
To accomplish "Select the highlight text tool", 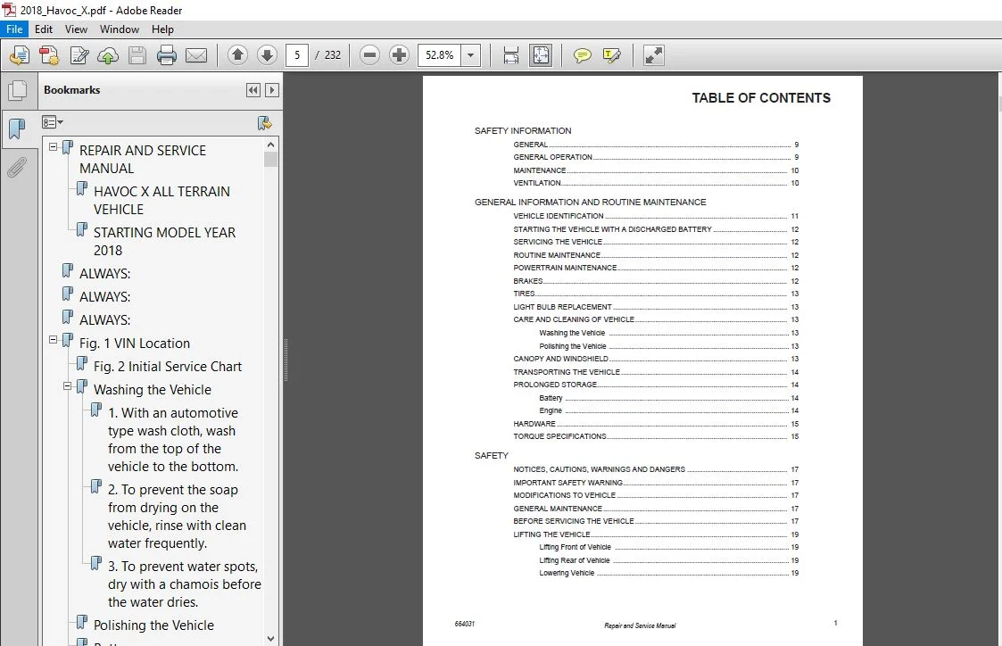I will click(611, 55).
